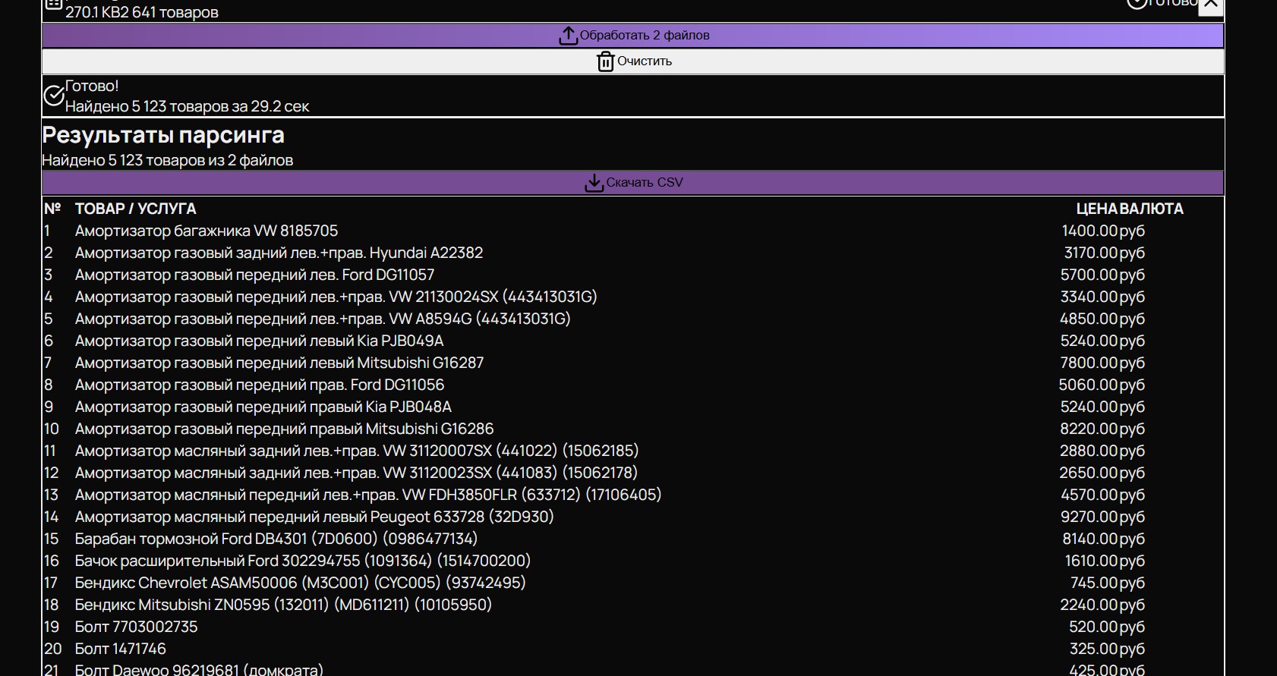Select row with правый Mitsubishi G16286
Viewport: 1277px width, 676px height.
click(632, 429)
